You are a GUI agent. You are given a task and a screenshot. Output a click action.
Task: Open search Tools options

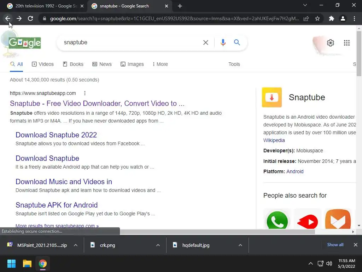[x=234, y=64]
